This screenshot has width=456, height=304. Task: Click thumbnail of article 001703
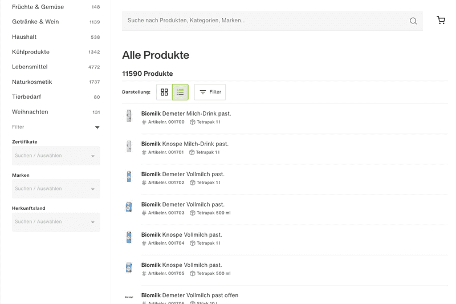pos(129,207)
